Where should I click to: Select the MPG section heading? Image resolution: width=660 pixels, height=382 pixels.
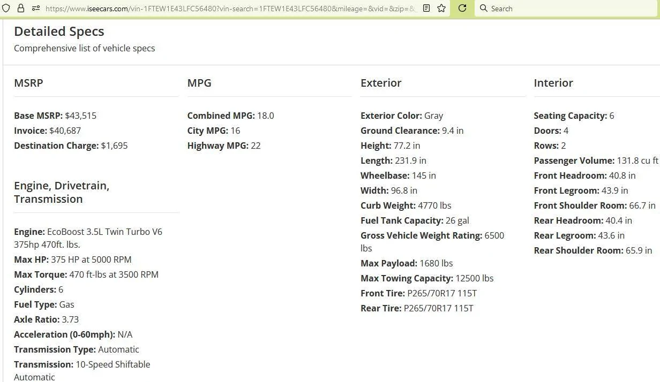tap(199, 83)
